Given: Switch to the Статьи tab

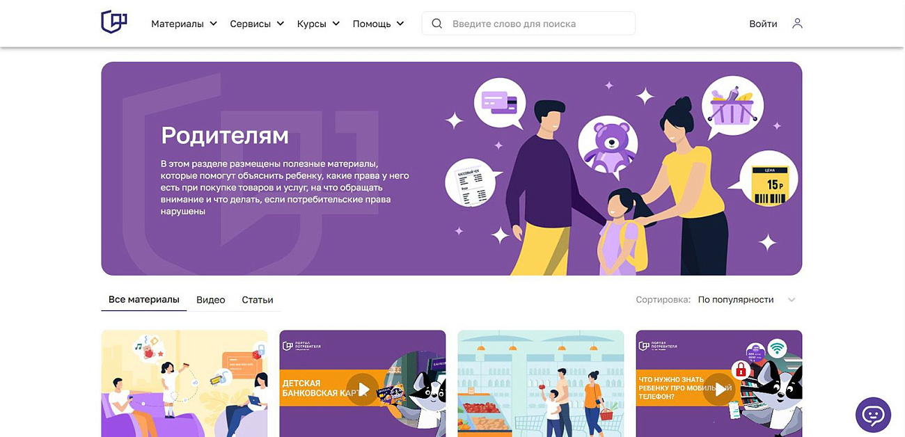Looking at the screenshot, I should (258, 299).
